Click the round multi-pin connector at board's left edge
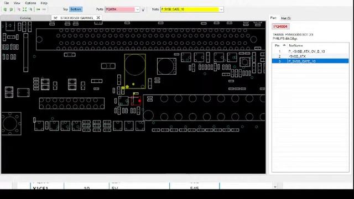 pyautogui.click(x=11, y=123)
